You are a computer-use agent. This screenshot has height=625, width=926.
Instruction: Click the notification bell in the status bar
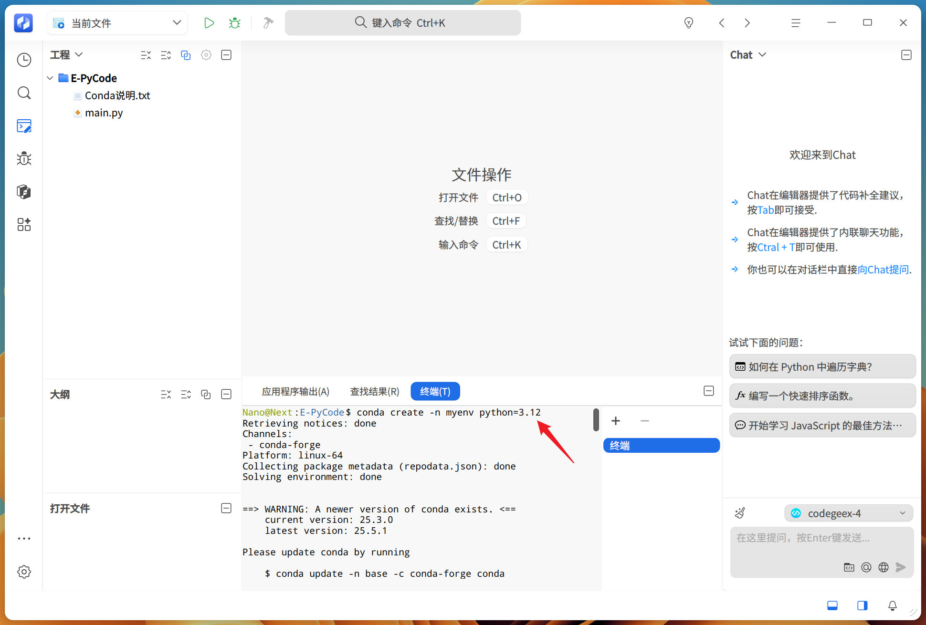[x=892, y=605]
